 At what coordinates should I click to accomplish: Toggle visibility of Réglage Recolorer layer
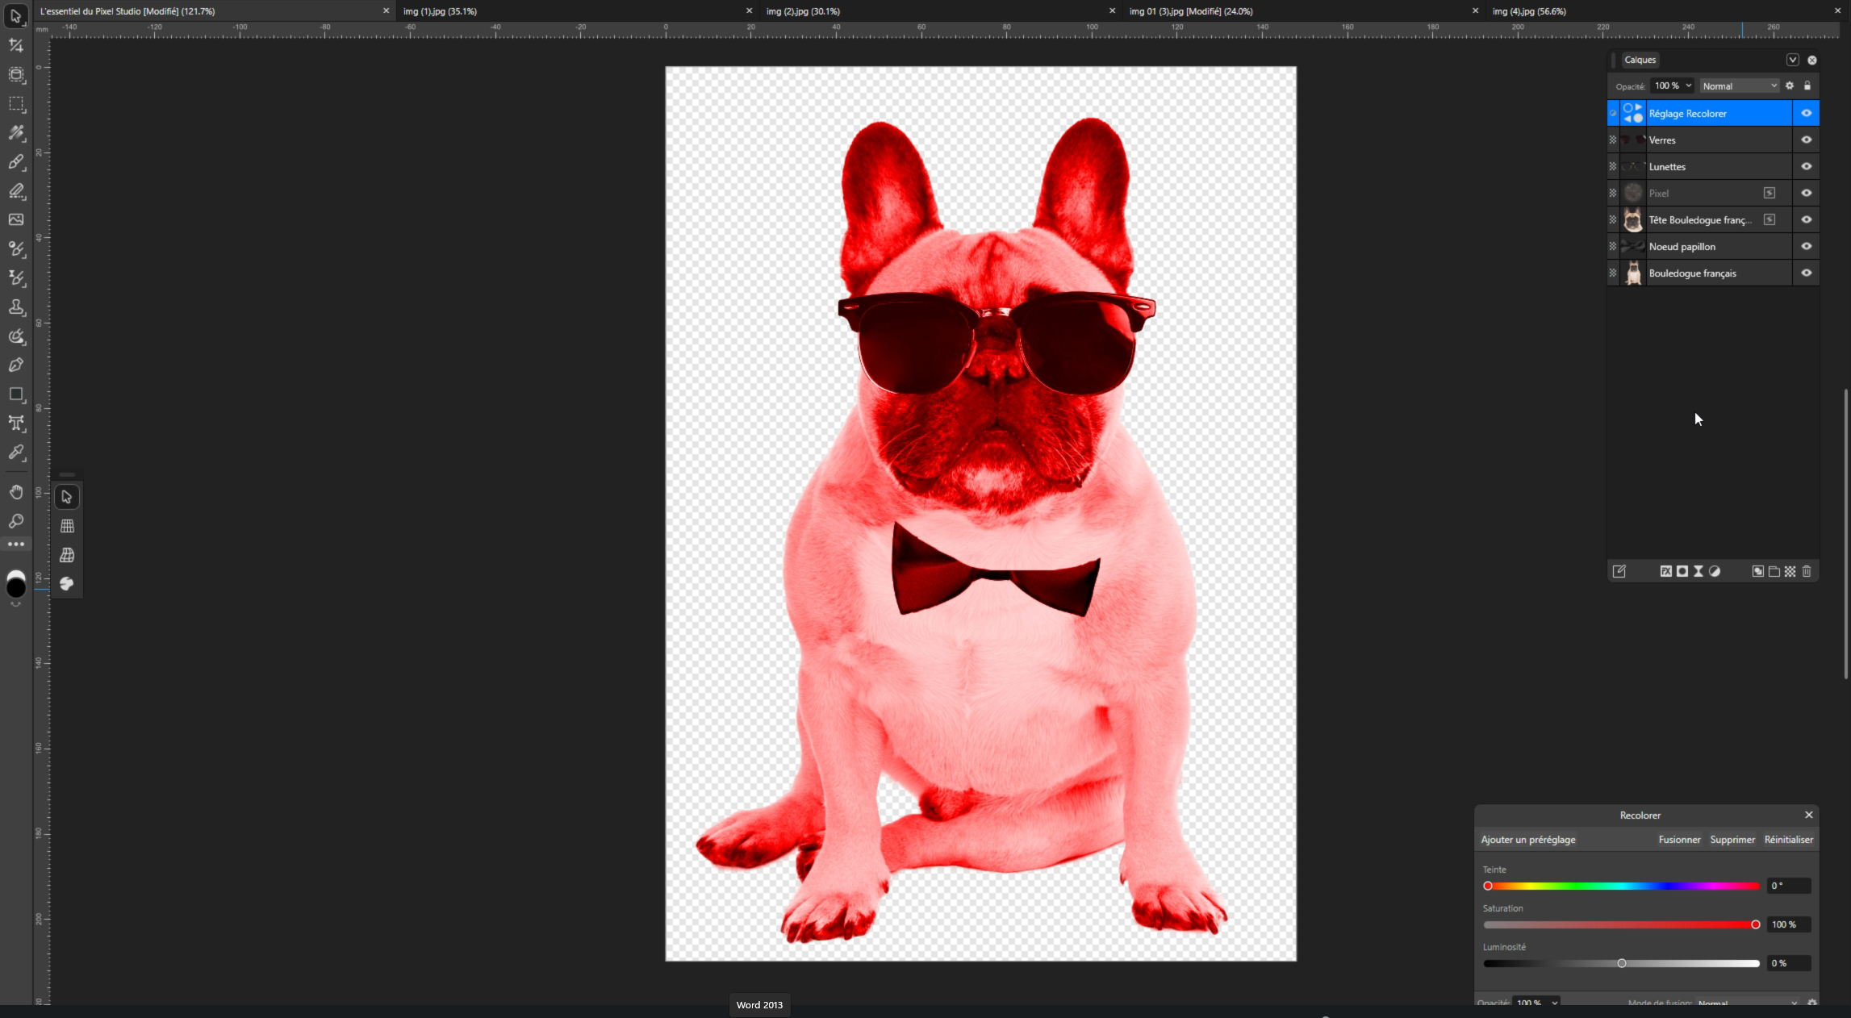point(1807,113)
